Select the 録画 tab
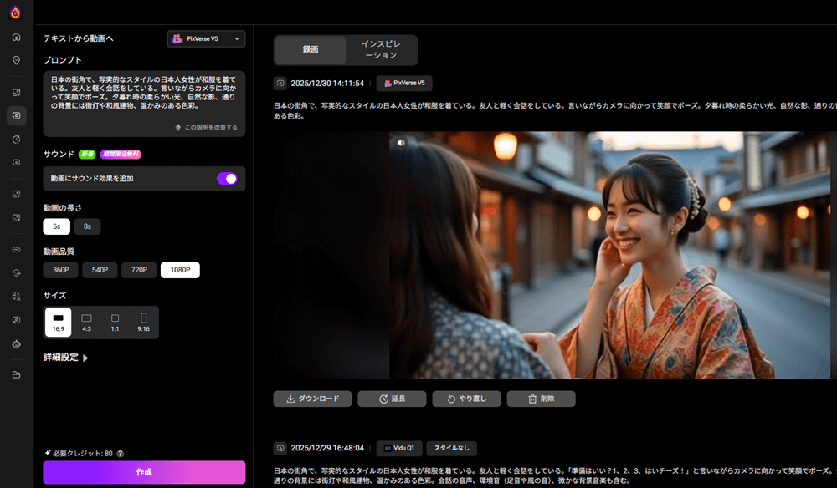The width and height of the screenshot is (837, 488). coord(310,50)
